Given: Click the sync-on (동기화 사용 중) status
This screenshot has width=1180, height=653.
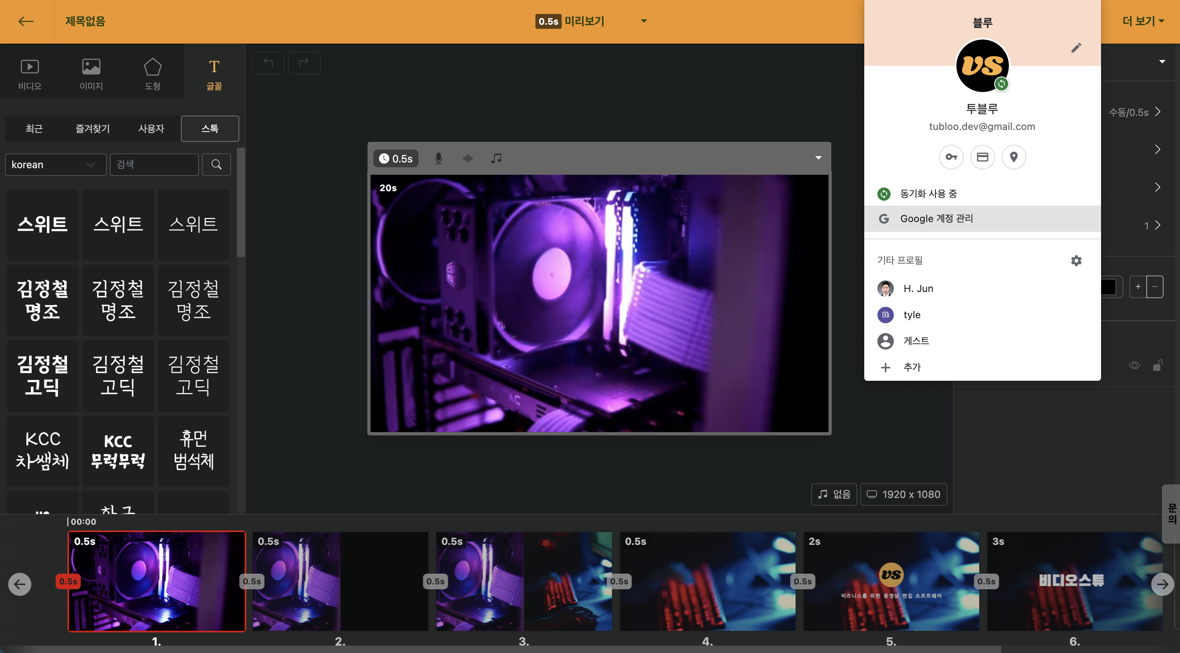Looking at the screenshot, I should point(928,194).
